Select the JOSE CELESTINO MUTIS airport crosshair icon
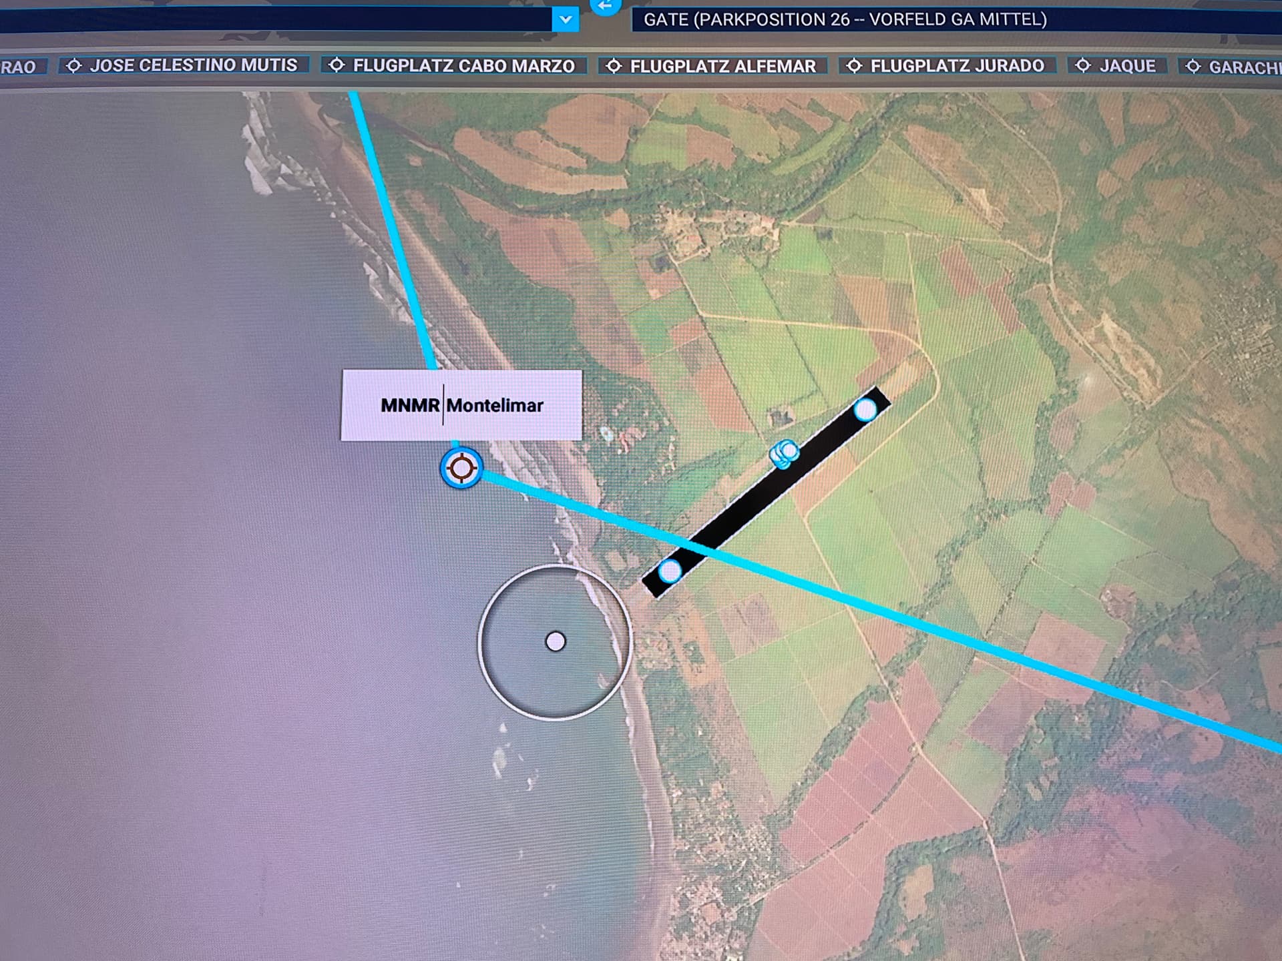Image resolution: width=1282 pixels, height=961 pixels. point(73,65)
